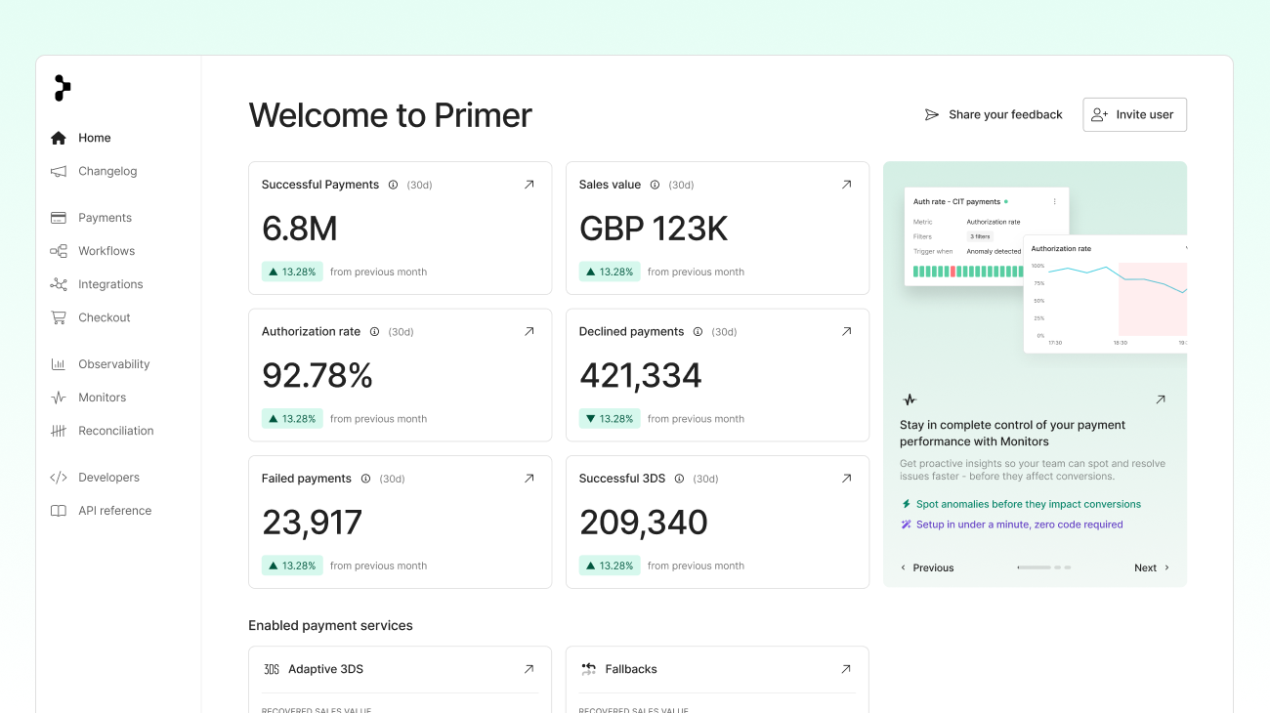
Task: Click Next in the promo carousel
Action: (x=1152, y=567)
